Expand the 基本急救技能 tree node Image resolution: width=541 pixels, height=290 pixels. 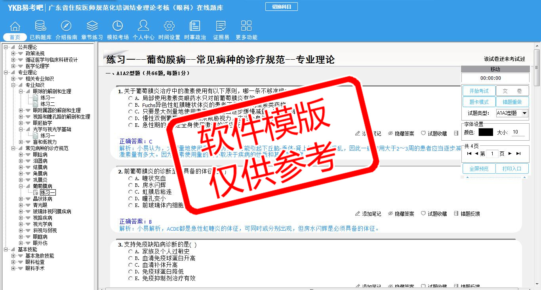click(x=13, y=256)
